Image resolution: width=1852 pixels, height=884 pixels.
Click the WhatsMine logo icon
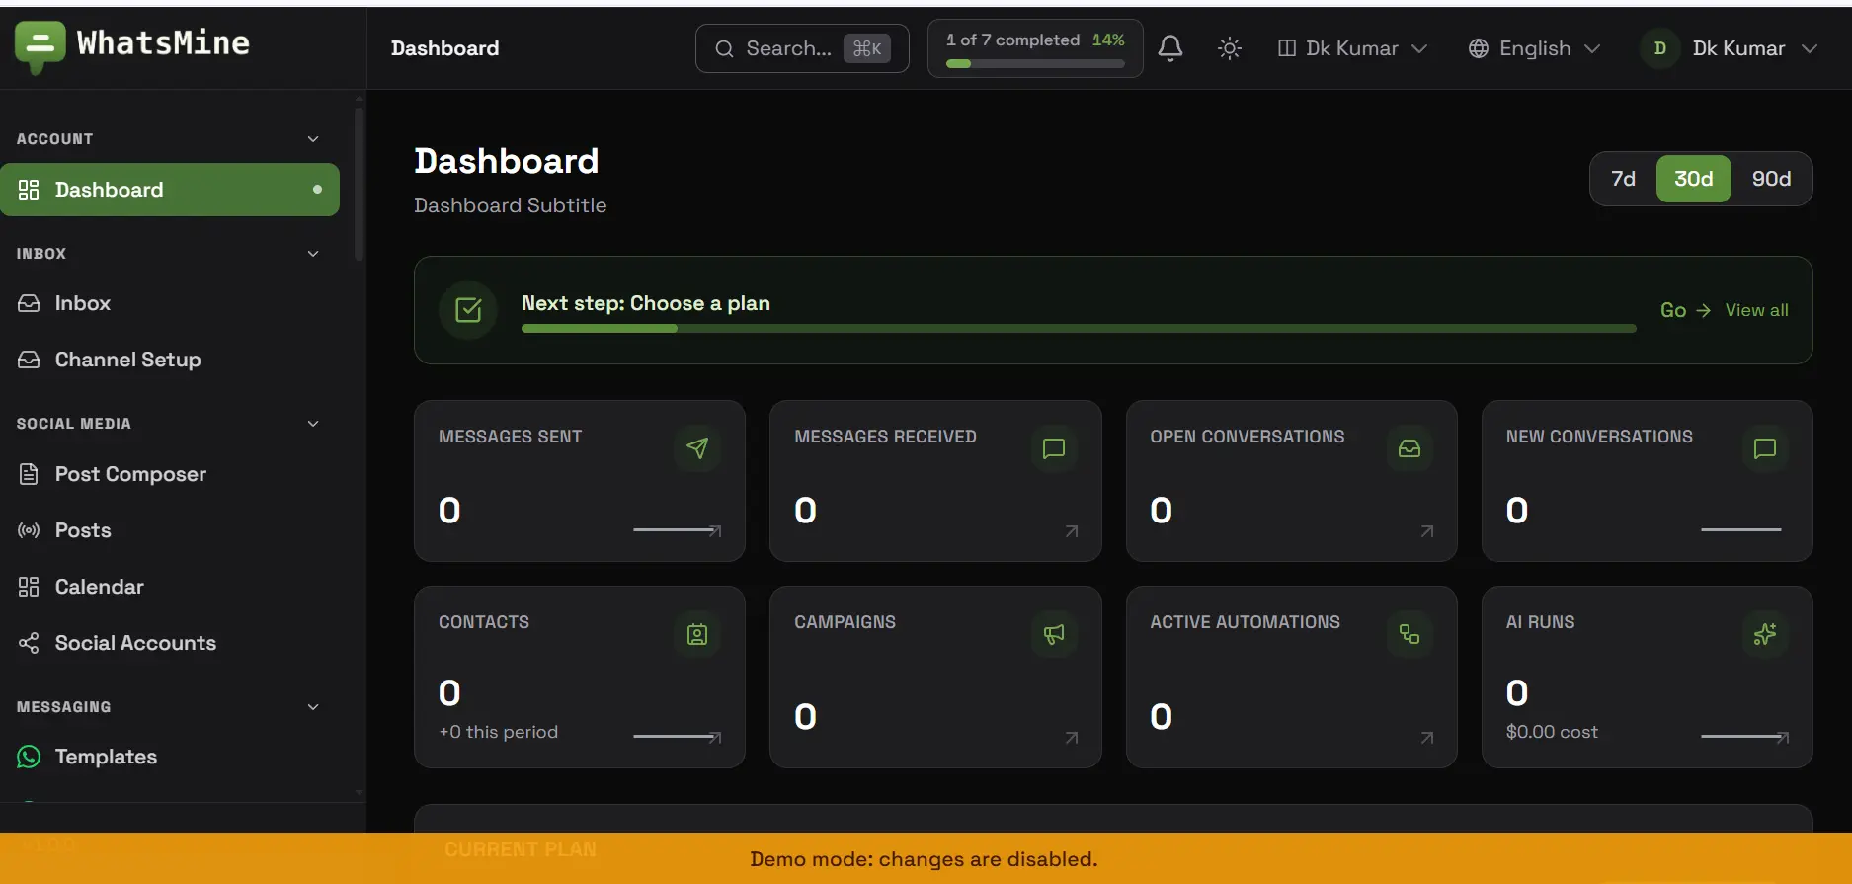(x=40, y=45)
